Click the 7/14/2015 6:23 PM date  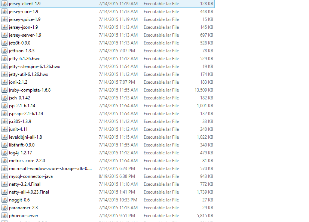(x=117, y=169)
